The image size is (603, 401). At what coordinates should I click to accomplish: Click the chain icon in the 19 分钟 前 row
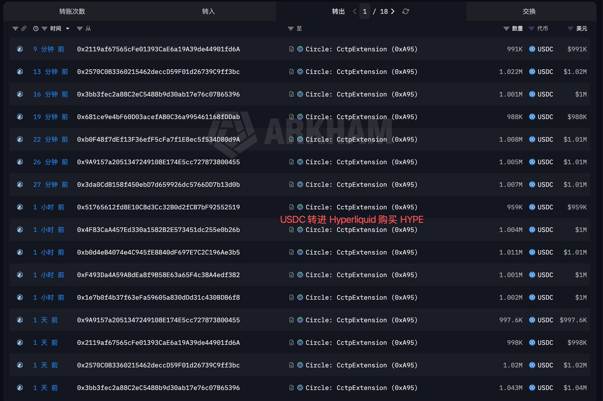click(x=20, y=117)
